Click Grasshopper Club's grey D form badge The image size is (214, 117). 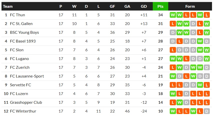(186, 102)
